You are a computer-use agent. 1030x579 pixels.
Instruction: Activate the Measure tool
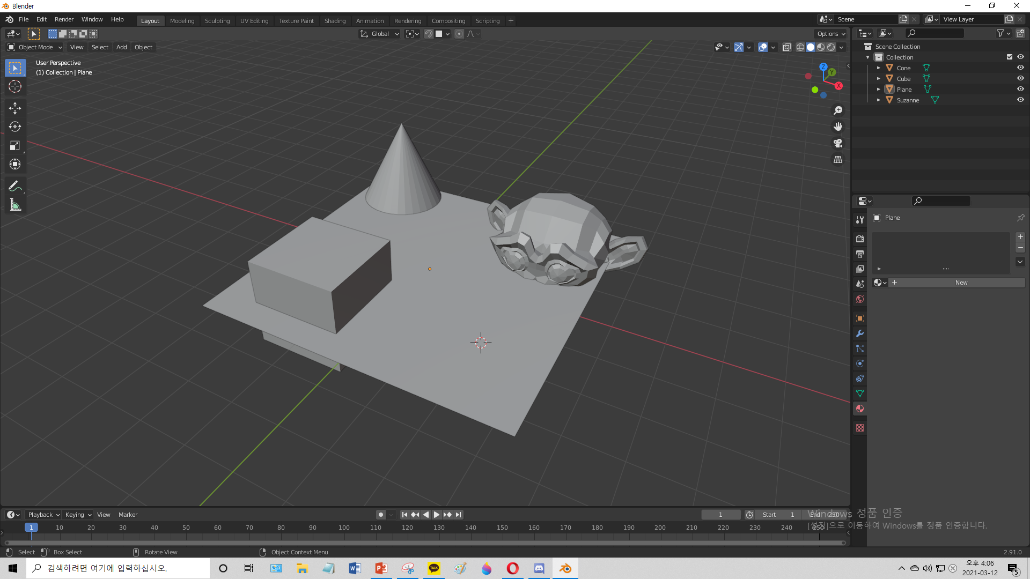(x=15, y=205)
